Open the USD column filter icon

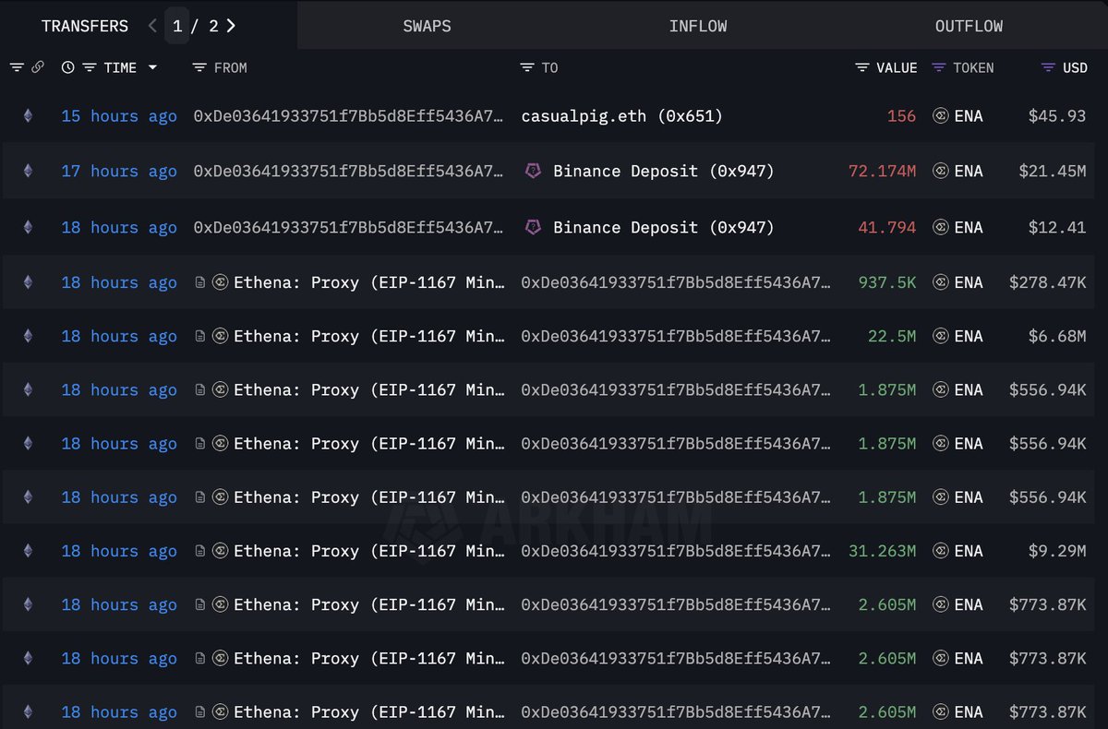point(1048,67)
